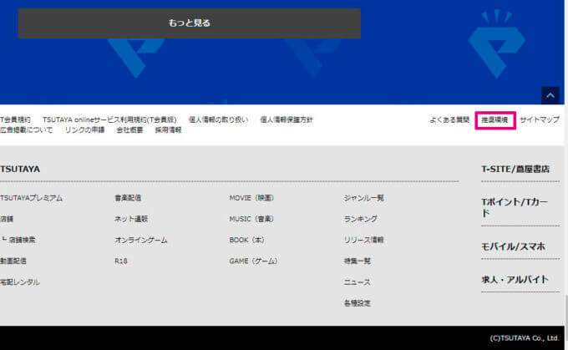This screenshot has width=568, height=350.
Task: Open the ニュース link
Action: 358,282
